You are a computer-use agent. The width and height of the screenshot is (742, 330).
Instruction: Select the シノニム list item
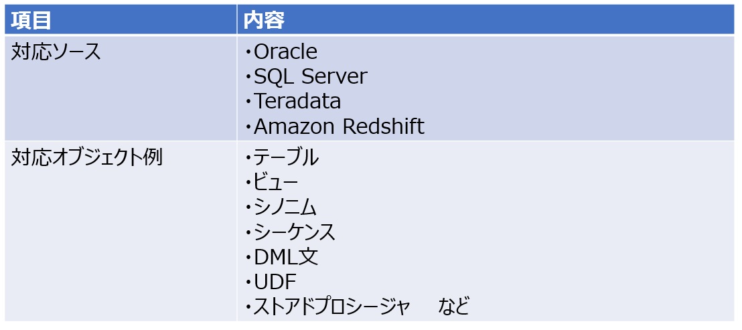285,207
